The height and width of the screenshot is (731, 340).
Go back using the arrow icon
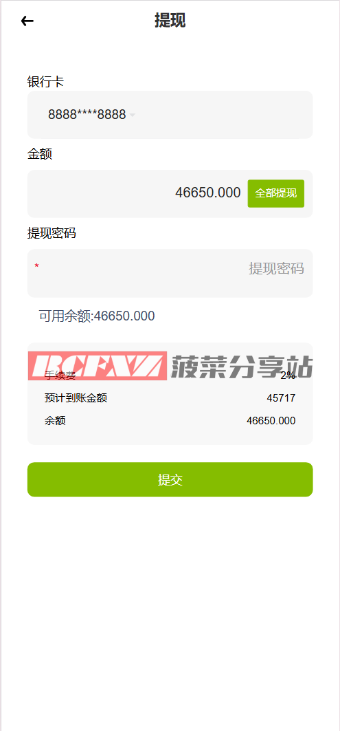[x=27, y=21]
